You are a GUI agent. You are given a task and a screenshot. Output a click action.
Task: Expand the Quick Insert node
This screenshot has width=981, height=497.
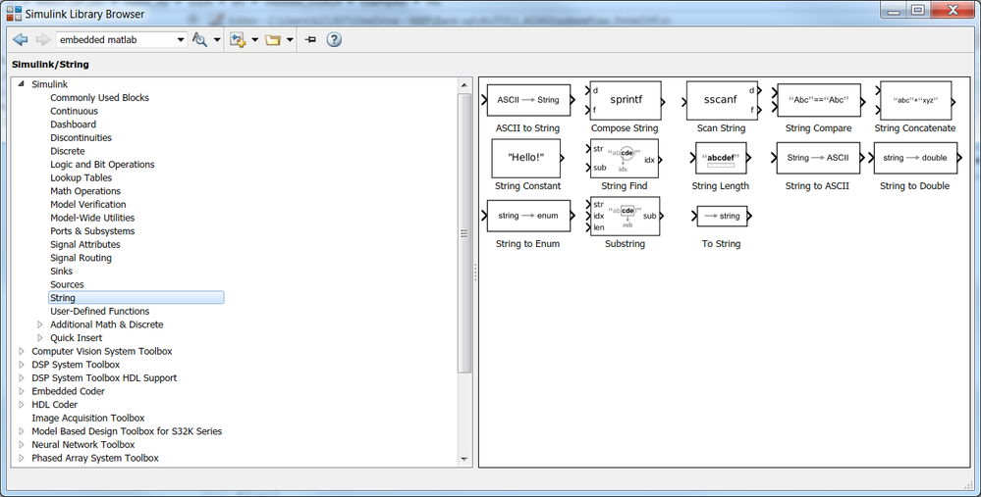tap(40, 338)
